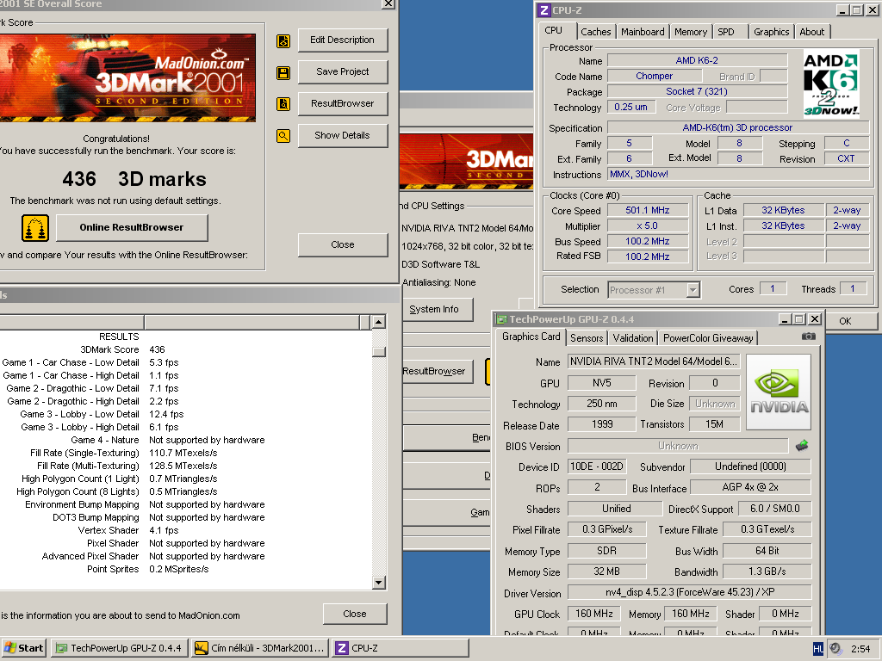This screenshot has height=661, width=882.
Task: Switch to the Graphics tab in CPU-Z
Action: pyautogui.click(x=771, y=32)
